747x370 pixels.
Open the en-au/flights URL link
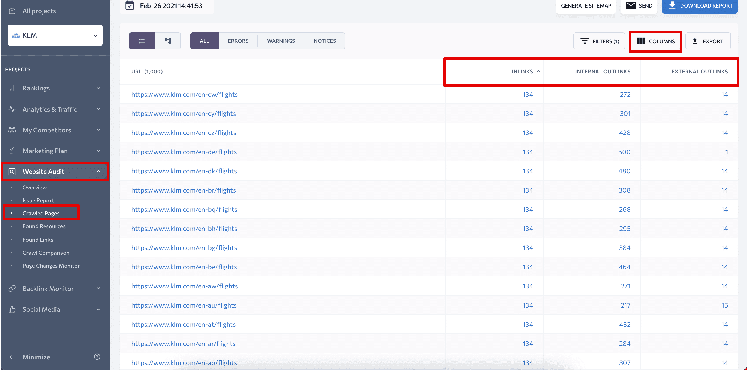(x=184, y=305)
